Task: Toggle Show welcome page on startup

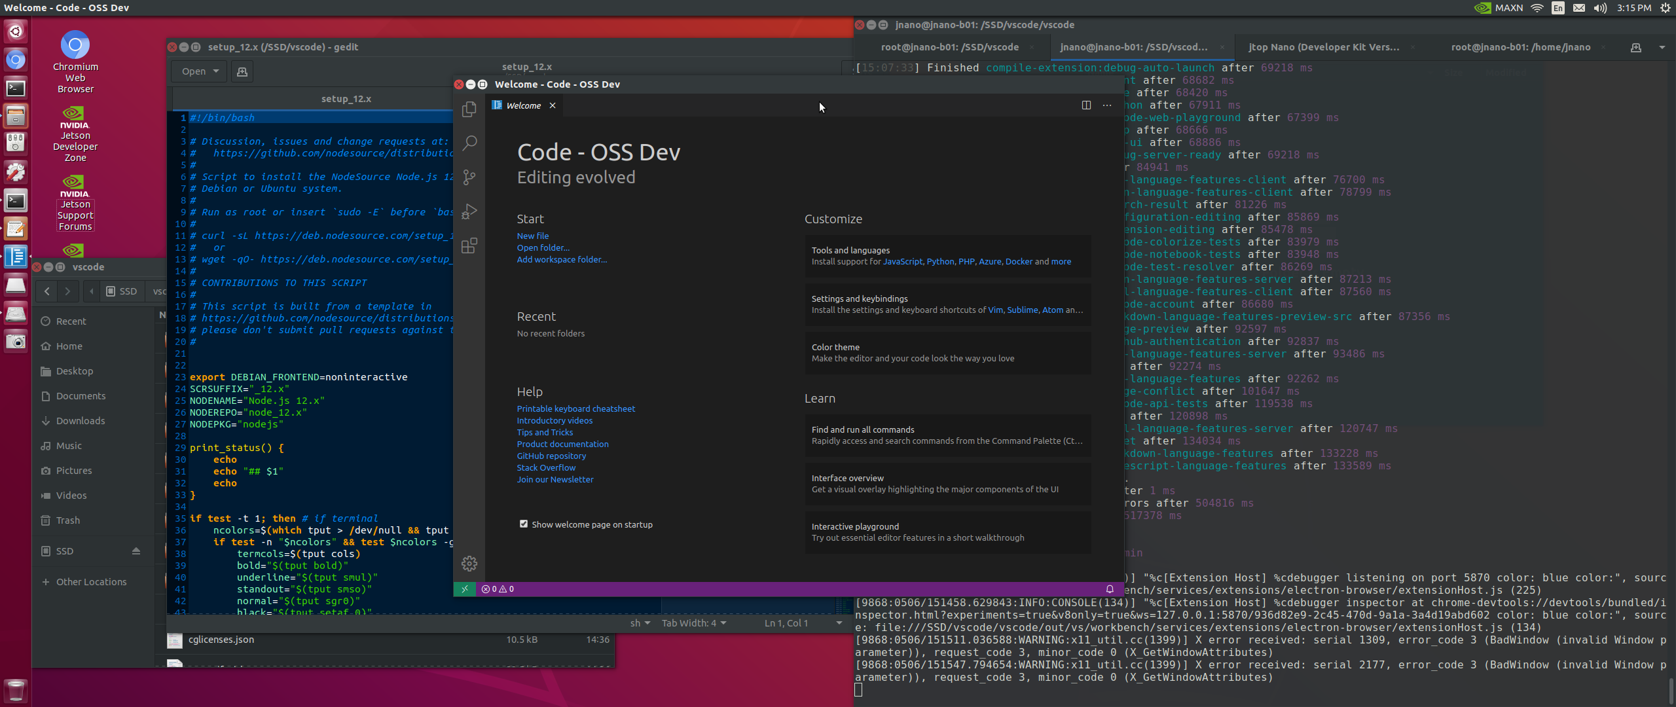Action: coord(524,524)
